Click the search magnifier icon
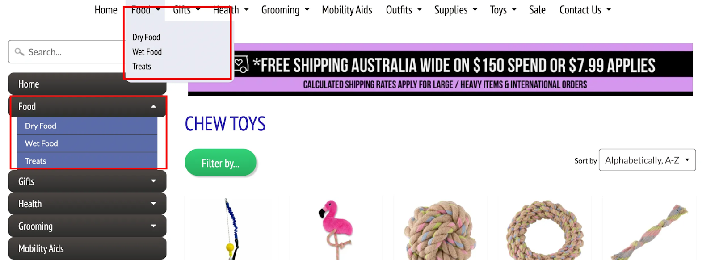 click(x=19, y=52)
